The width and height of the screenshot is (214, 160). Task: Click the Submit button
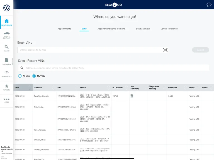click(201, 50)
